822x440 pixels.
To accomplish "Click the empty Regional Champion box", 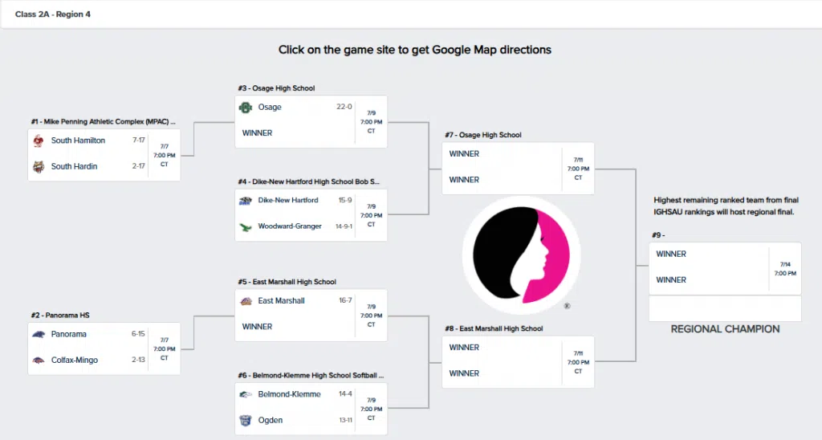I will point(724,308).
